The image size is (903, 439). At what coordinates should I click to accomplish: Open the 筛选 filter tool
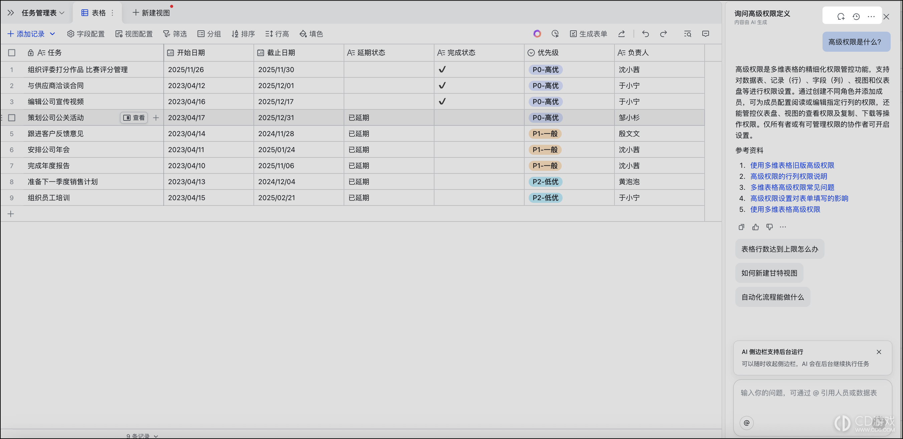click(x=175, y=34)
